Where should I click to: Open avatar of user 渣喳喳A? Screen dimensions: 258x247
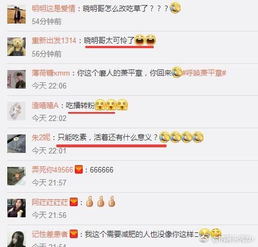[x=16, y=111]
